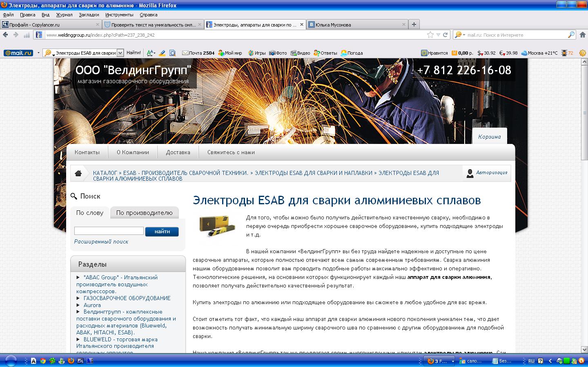Open the mail.ru toolbar settings gear
The image size is (588, 367).
click(583, 53)
